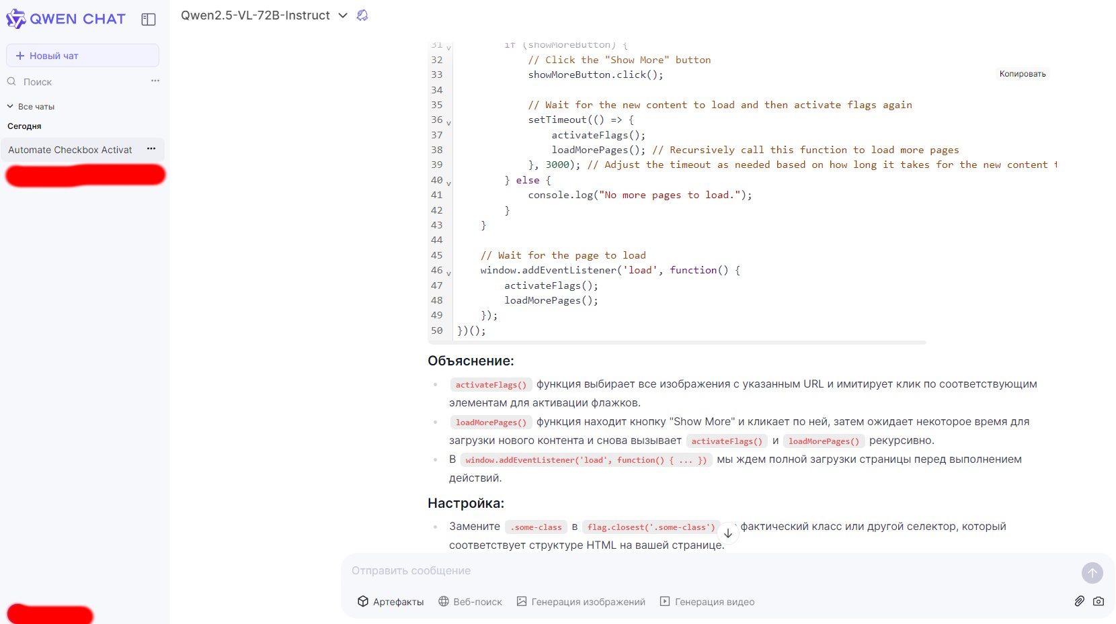Collapse the sidebar panel icon
This screenshot has height=624, width=1116.
click(x=149, y=19)
